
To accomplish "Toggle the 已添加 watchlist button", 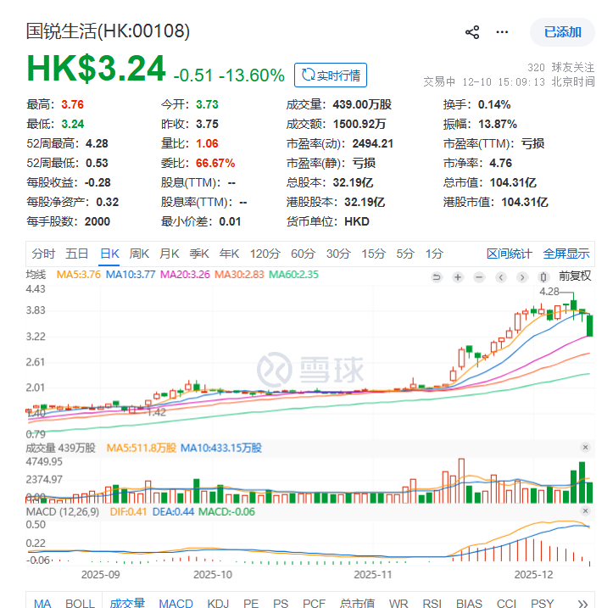I will (x=562, y=32).
